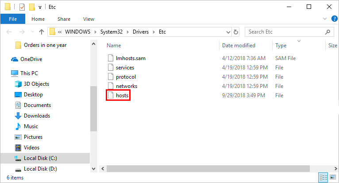Switch to the Home ribbon tab

click(38, 19)
